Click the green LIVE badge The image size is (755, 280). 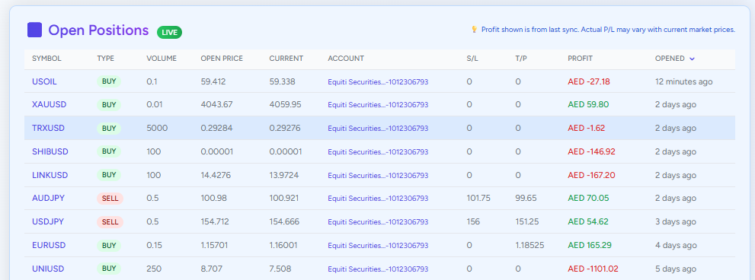pyautogui.click(x=169, y=32)
